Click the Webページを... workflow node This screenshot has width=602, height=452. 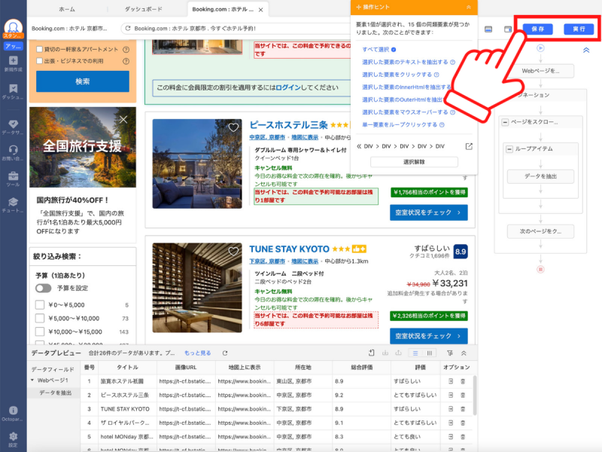(x=540, y=71)
